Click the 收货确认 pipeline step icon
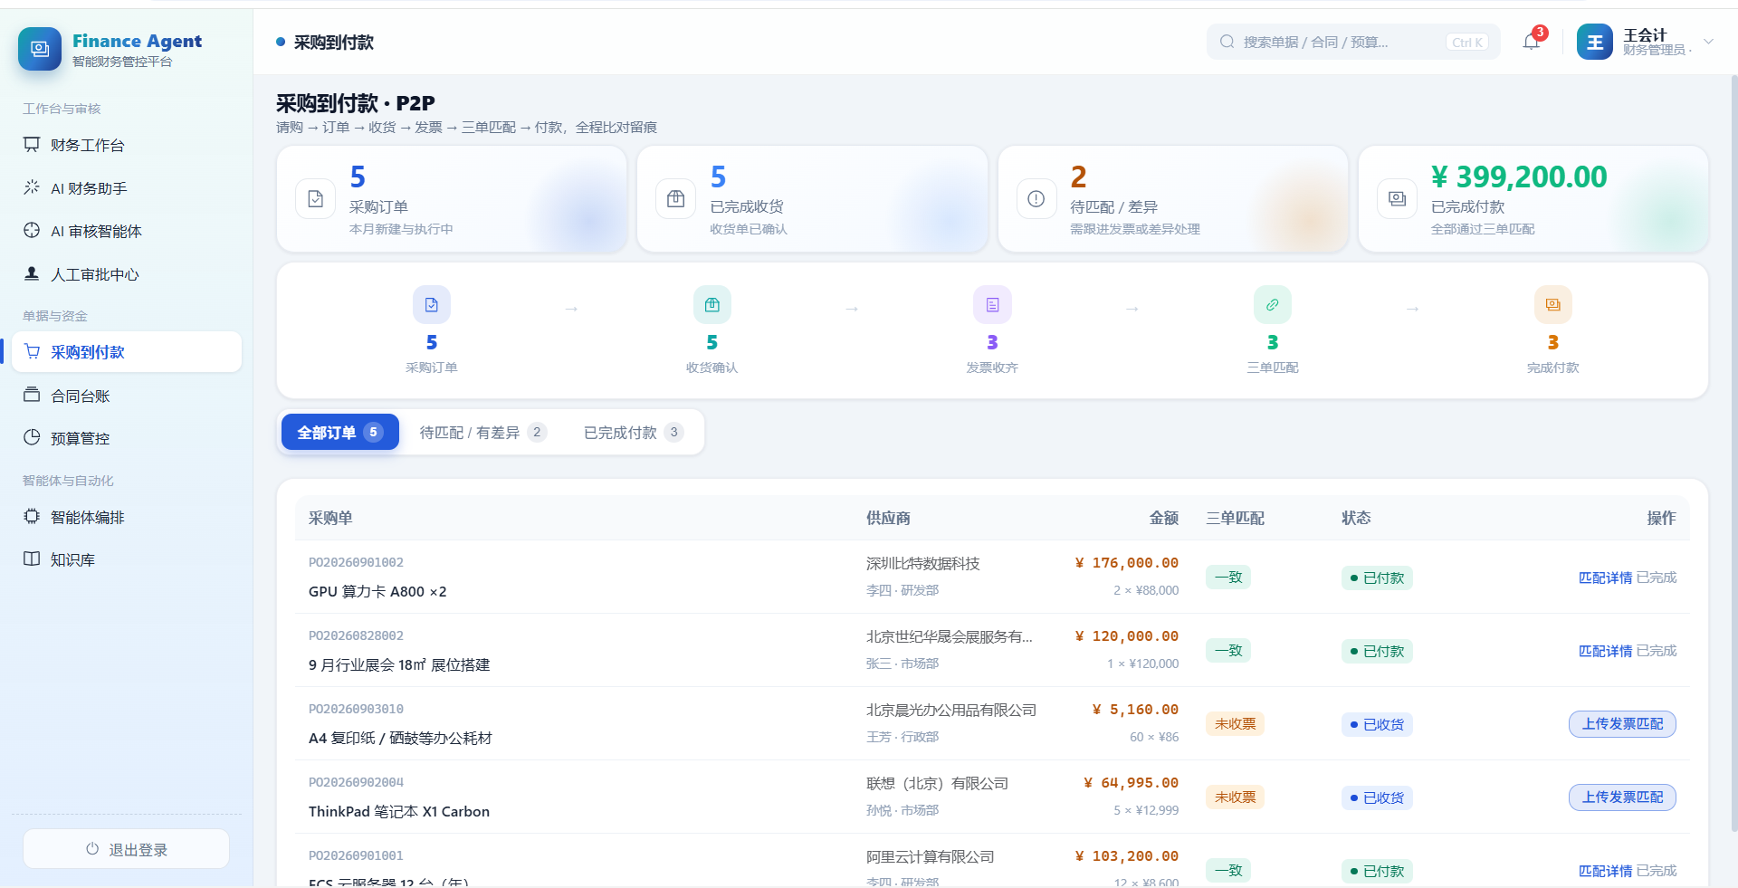The width and height of the screenshot is (1738, 888). 712,305
